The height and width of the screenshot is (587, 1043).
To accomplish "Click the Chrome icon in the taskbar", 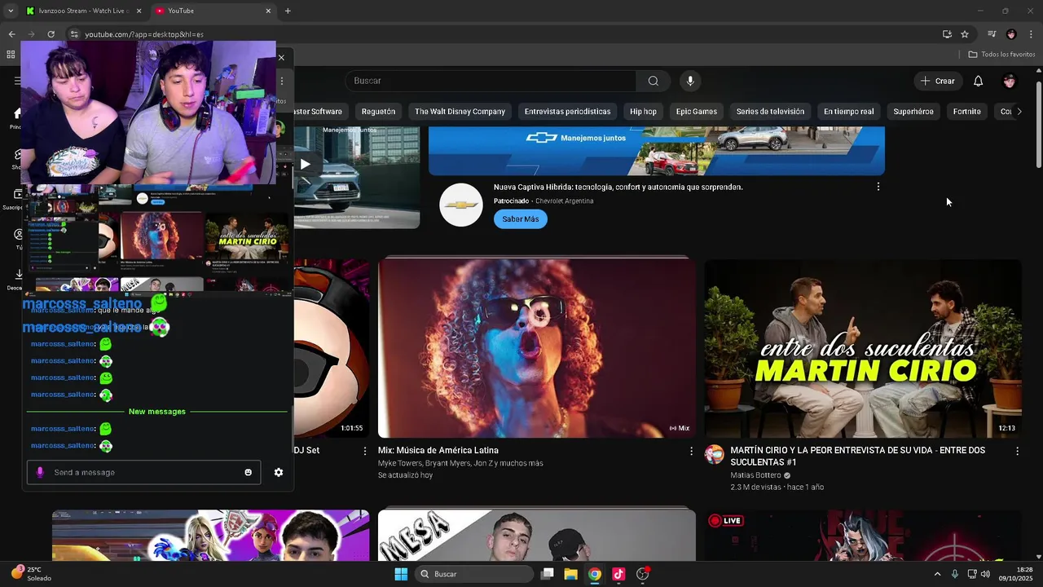I will coord(595,574).
